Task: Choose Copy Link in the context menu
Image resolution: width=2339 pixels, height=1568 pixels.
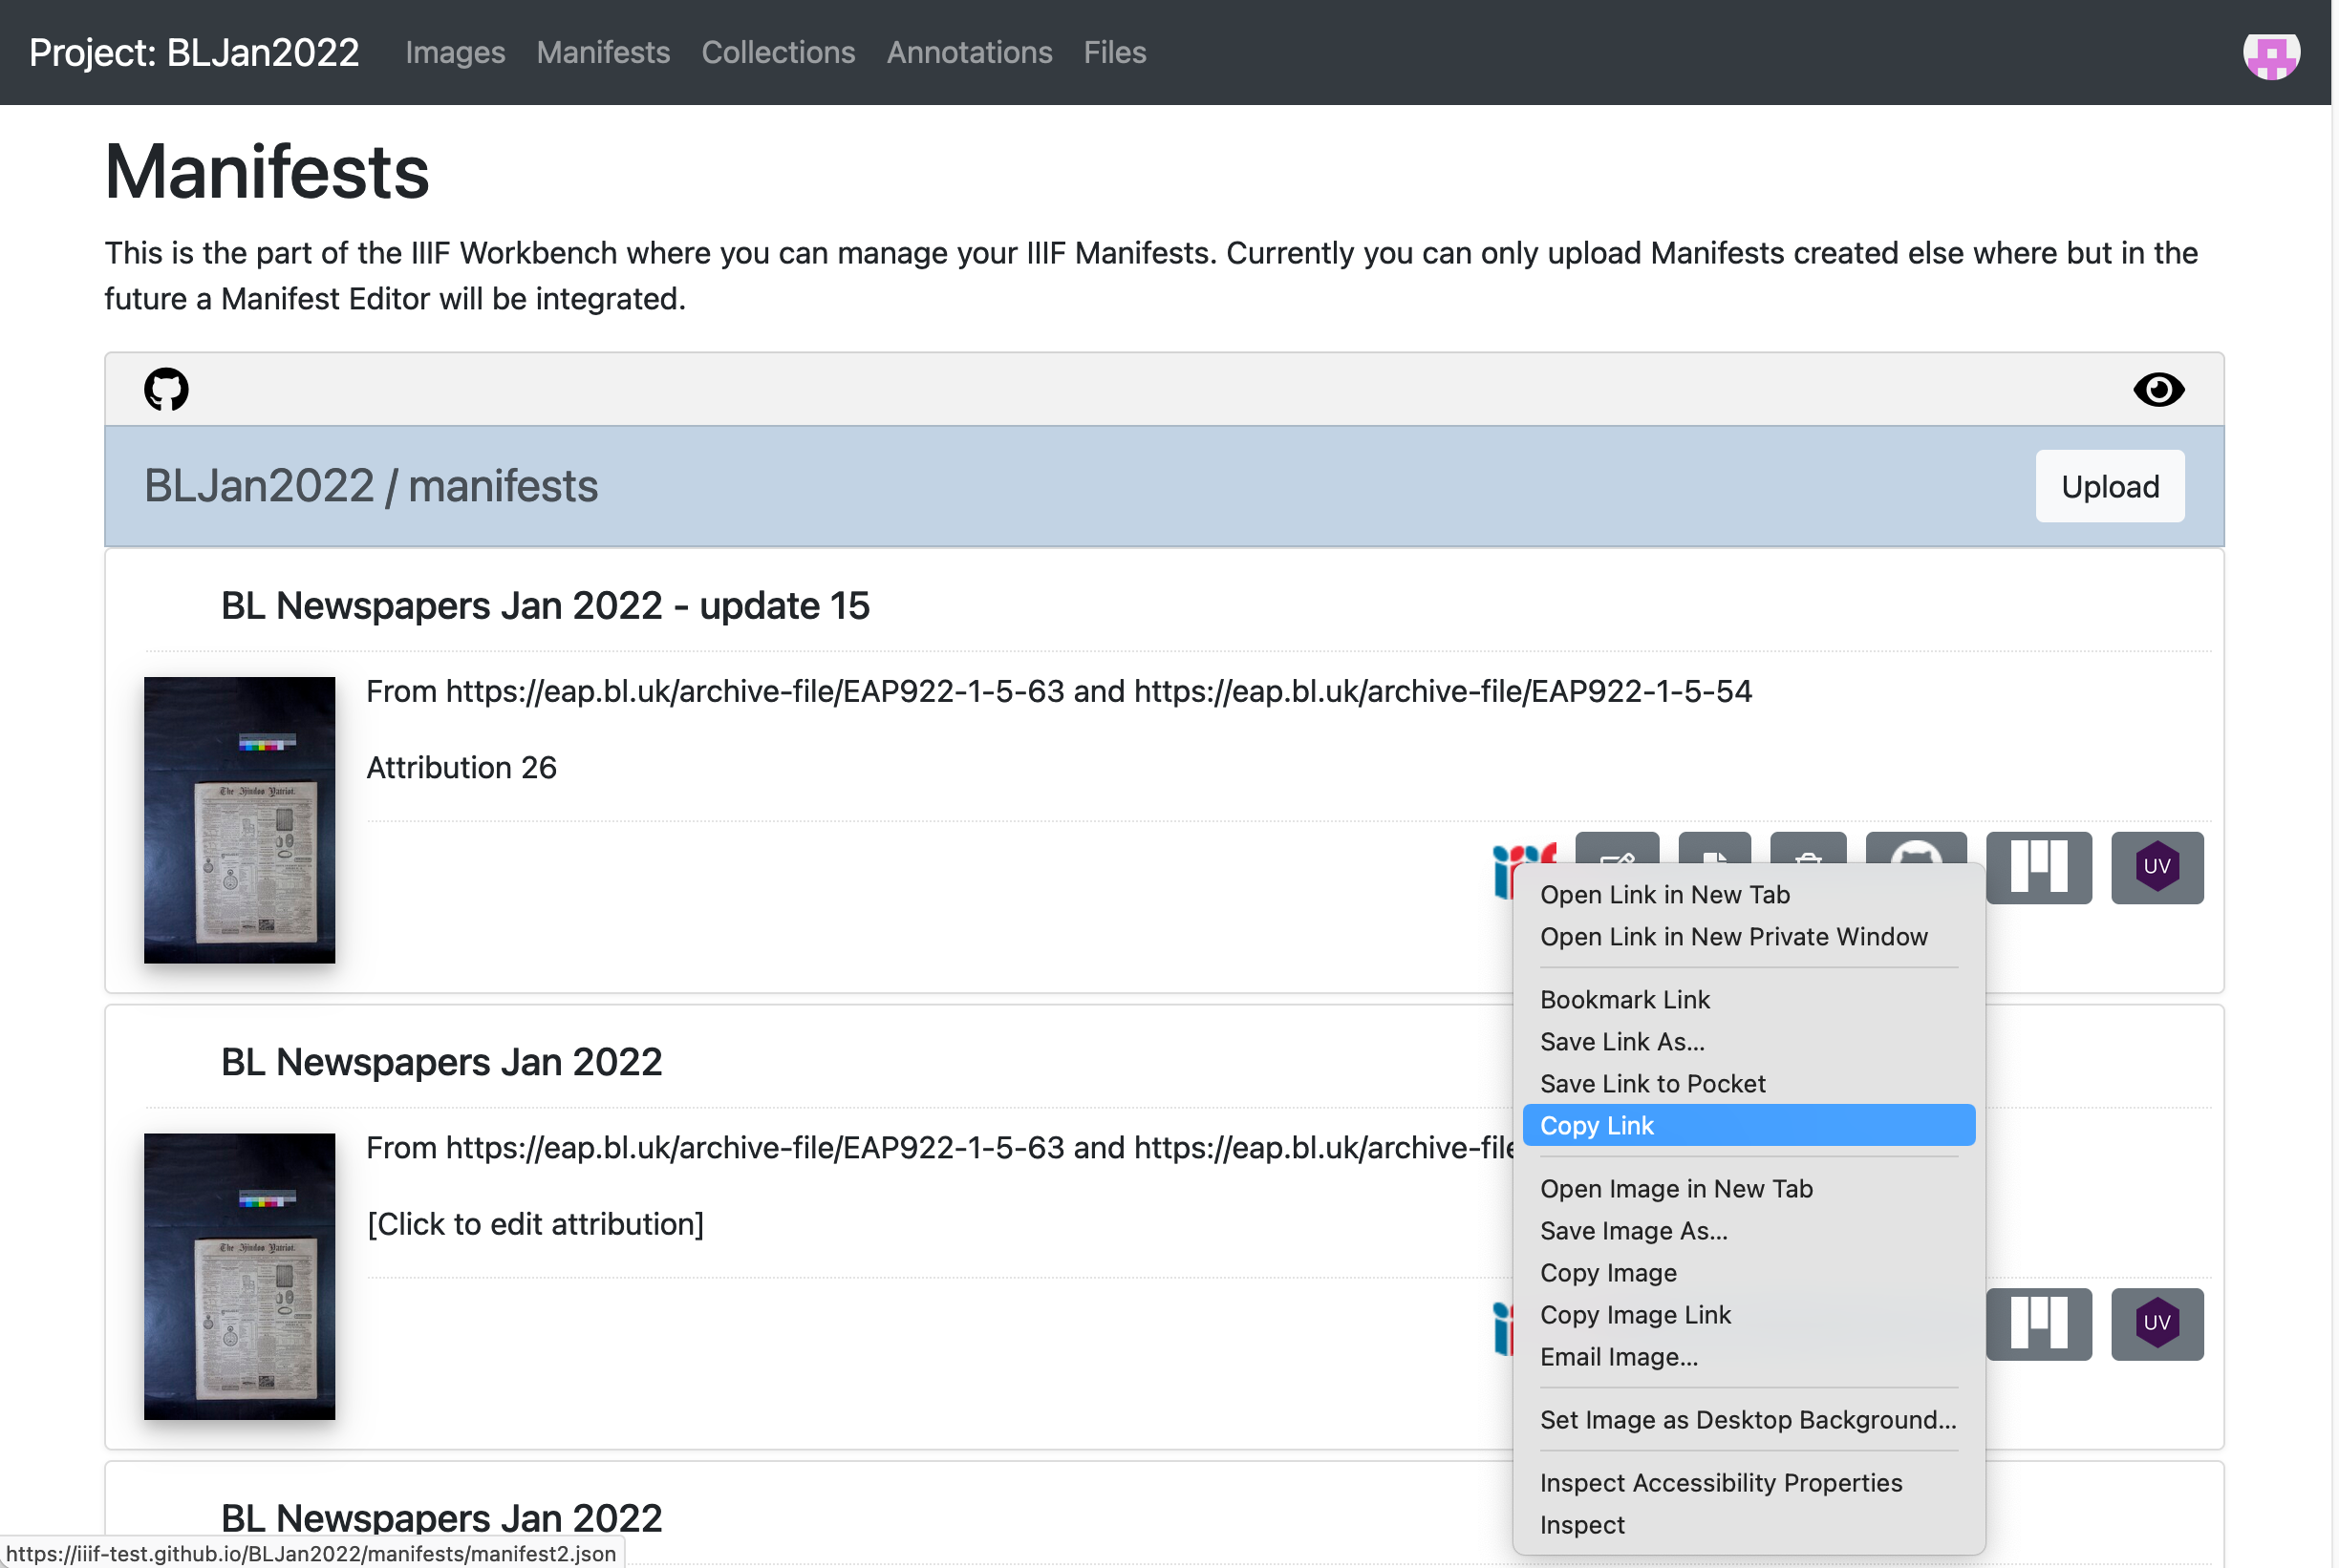Action: pyautogui.click(x=1749, y=1126)
